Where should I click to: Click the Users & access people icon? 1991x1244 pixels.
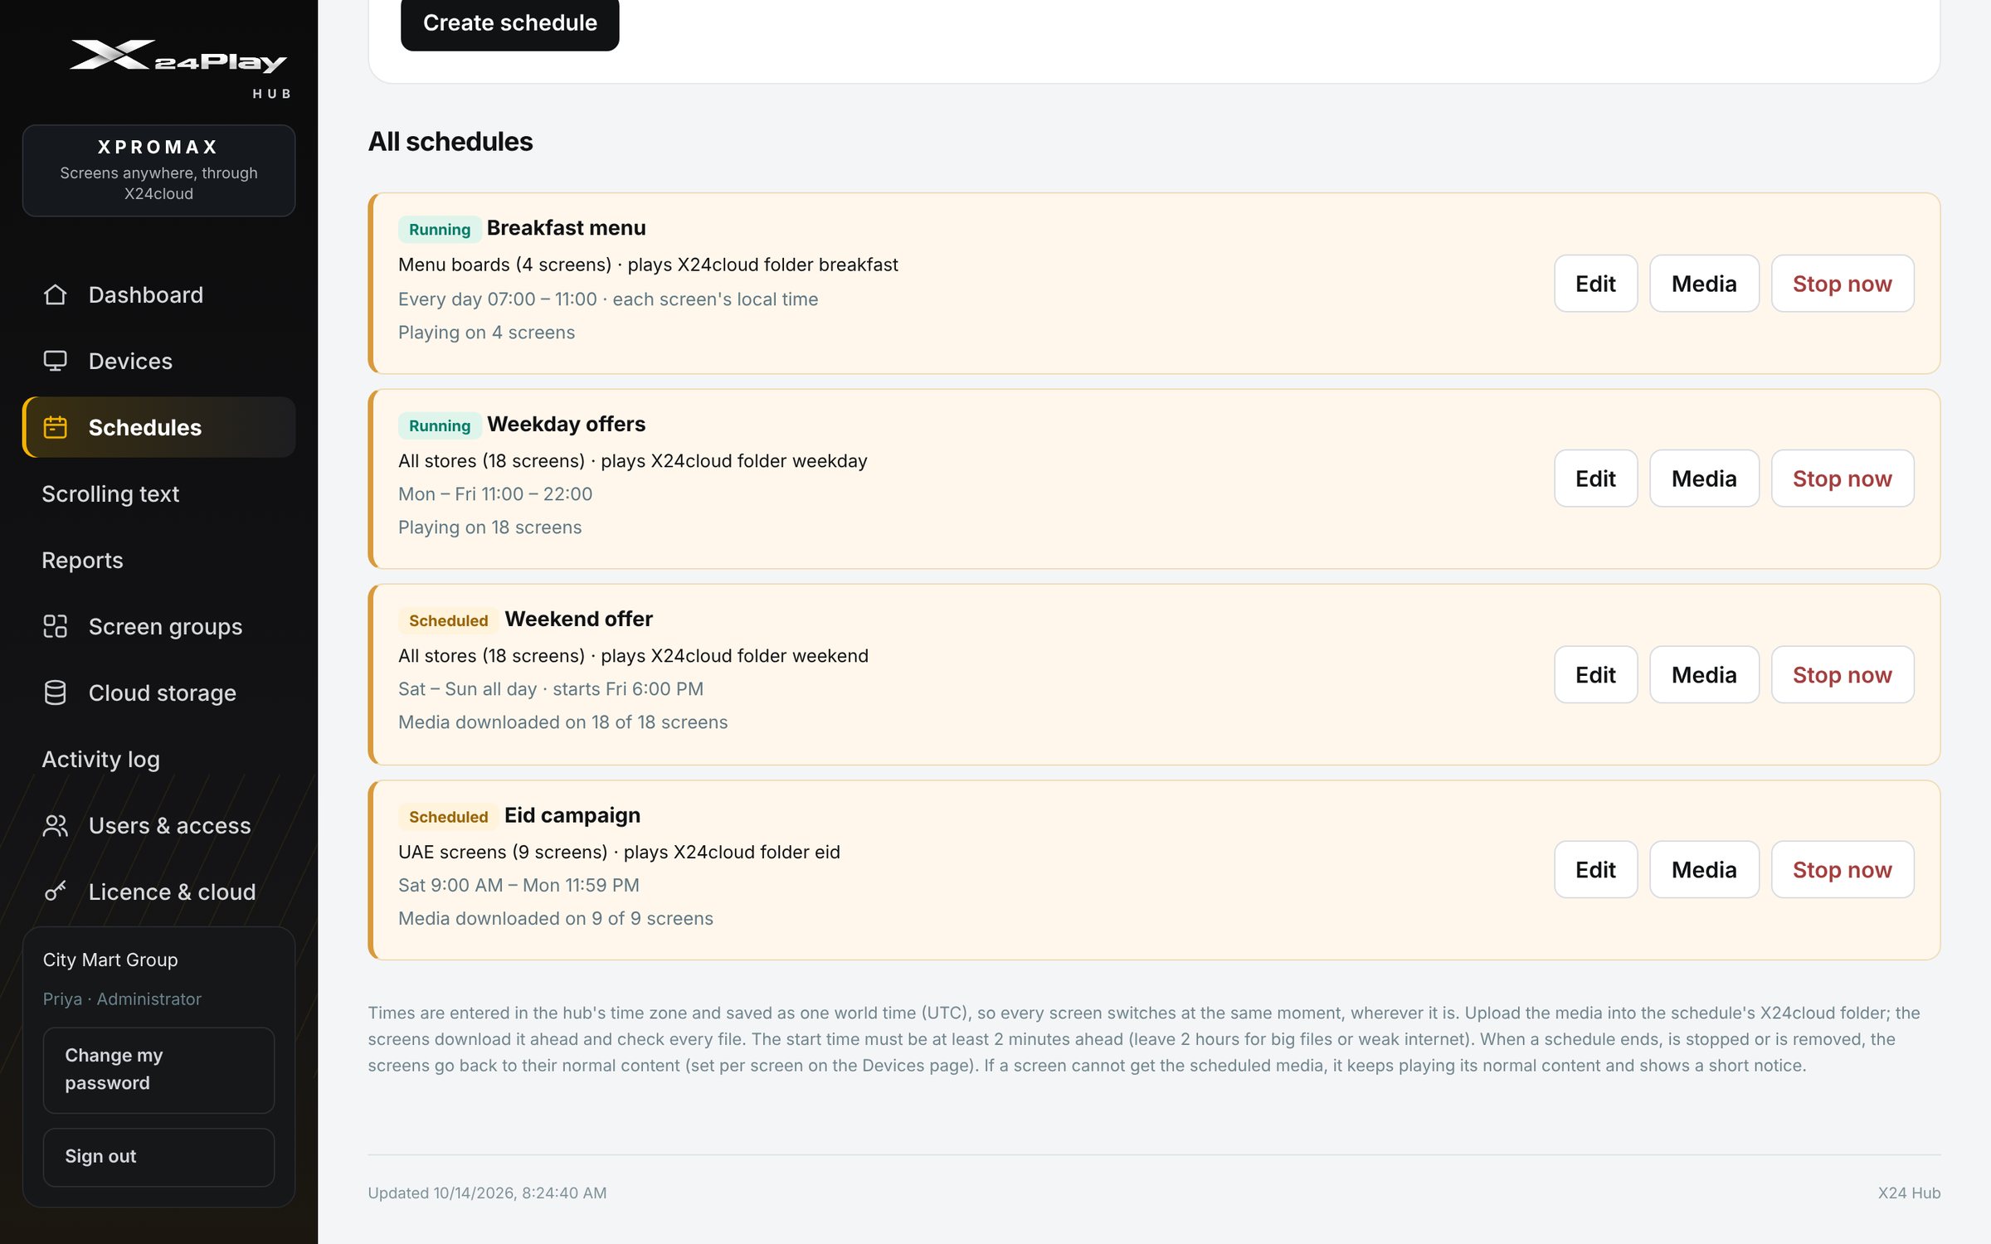(55, 825)
